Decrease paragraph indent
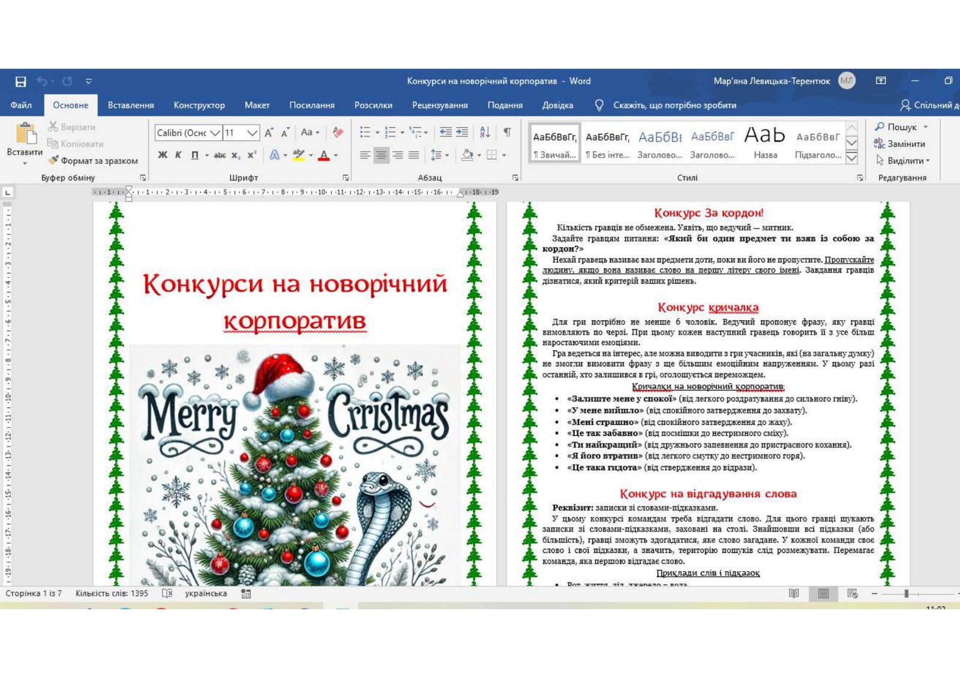 click(446, 133)
